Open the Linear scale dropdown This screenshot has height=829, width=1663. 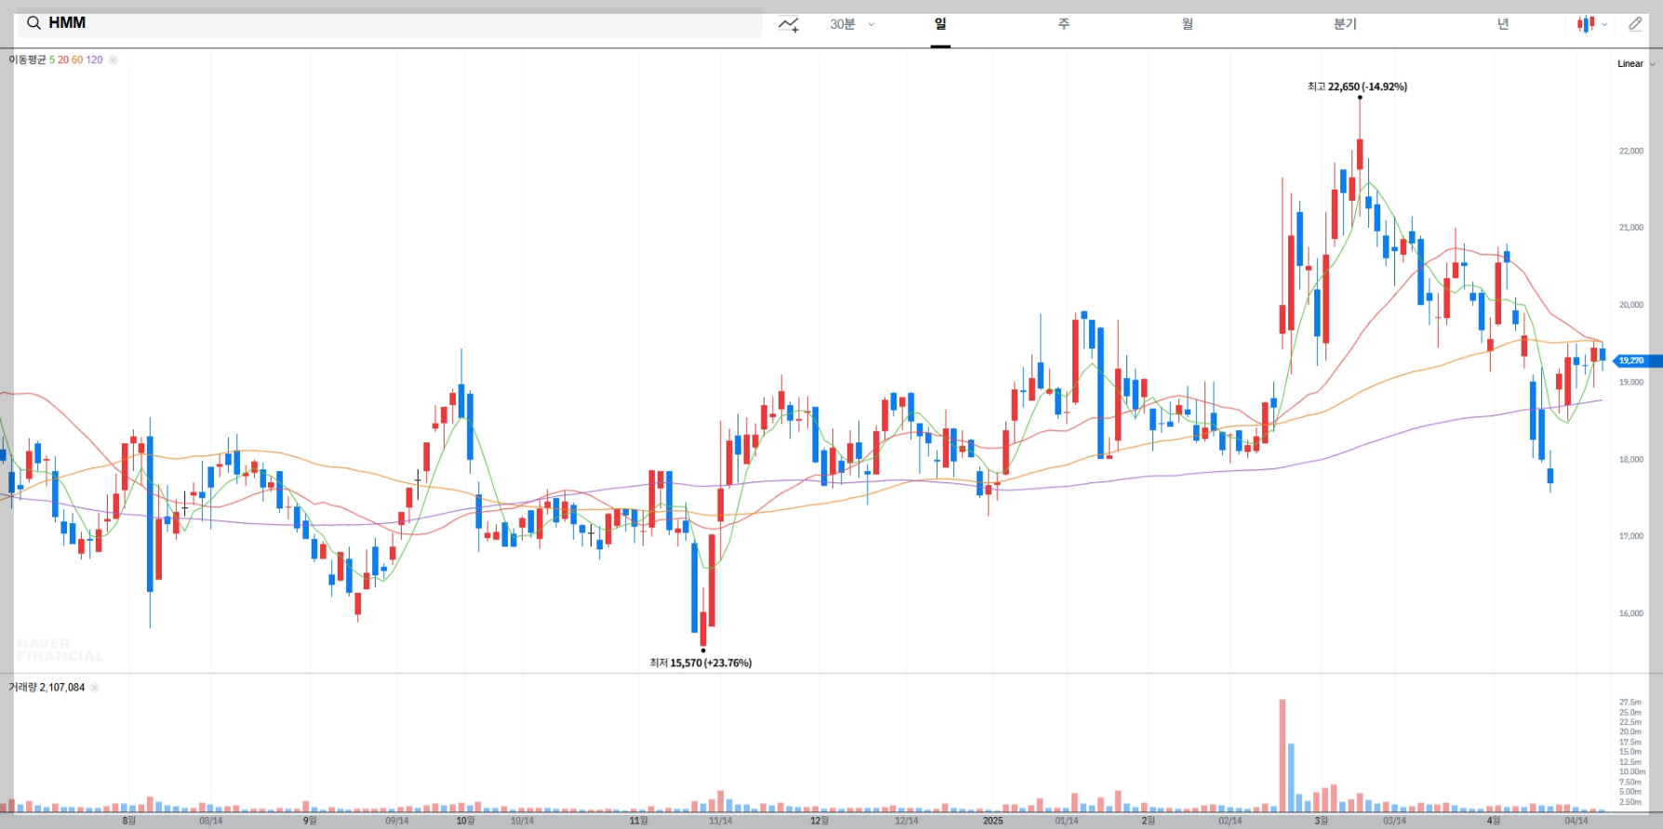point(1636,64)
